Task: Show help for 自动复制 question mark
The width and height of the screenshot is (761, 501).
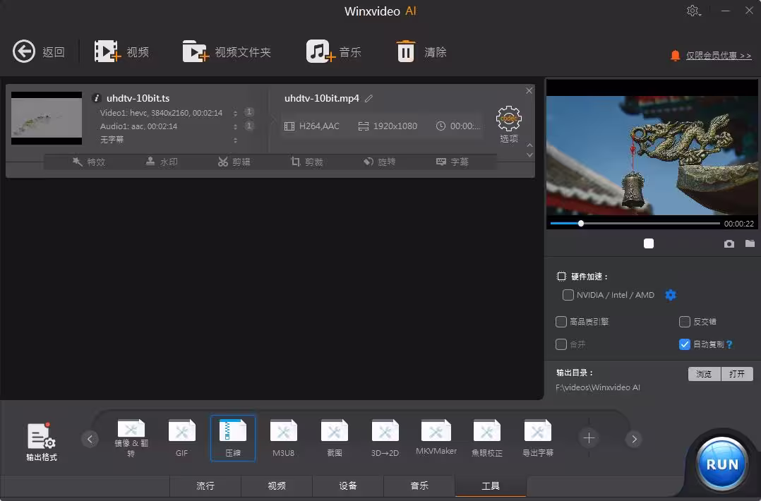Action: point(729,344)
